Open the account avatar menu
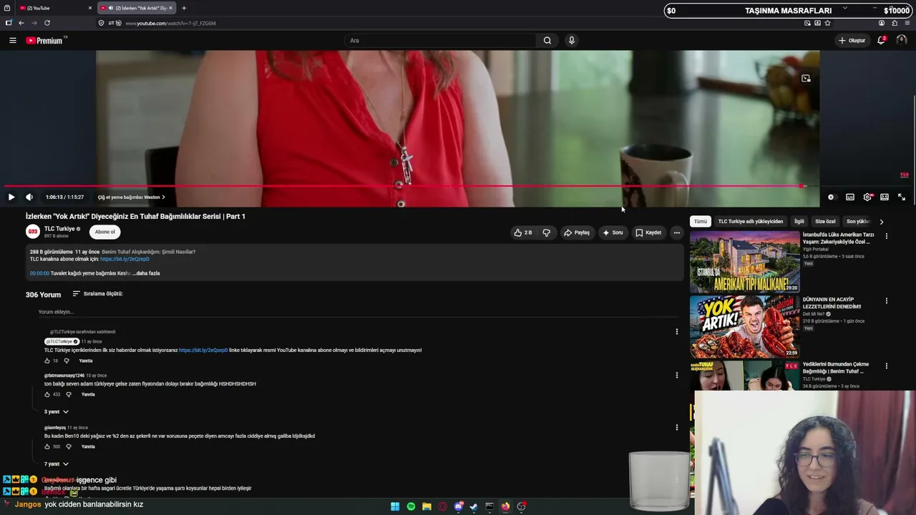916x515 pixels. click(901, 41)
